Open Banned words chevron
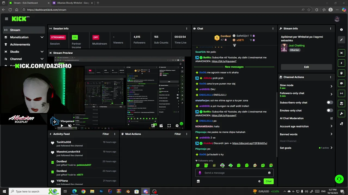The width and height of the screenshot is (348, 195). click(331, 134)
